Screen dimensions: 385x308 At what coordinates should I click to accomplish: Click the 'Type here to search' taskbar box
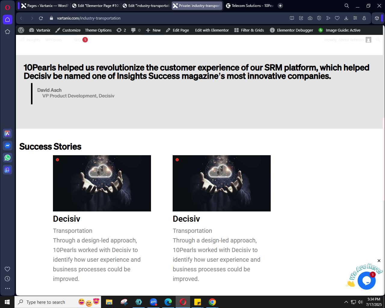(x=58, y=302)
